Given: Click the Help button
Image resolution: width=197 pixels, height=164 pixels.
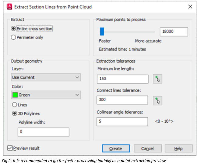Looking at the screenshot, I should pos(178,148).
